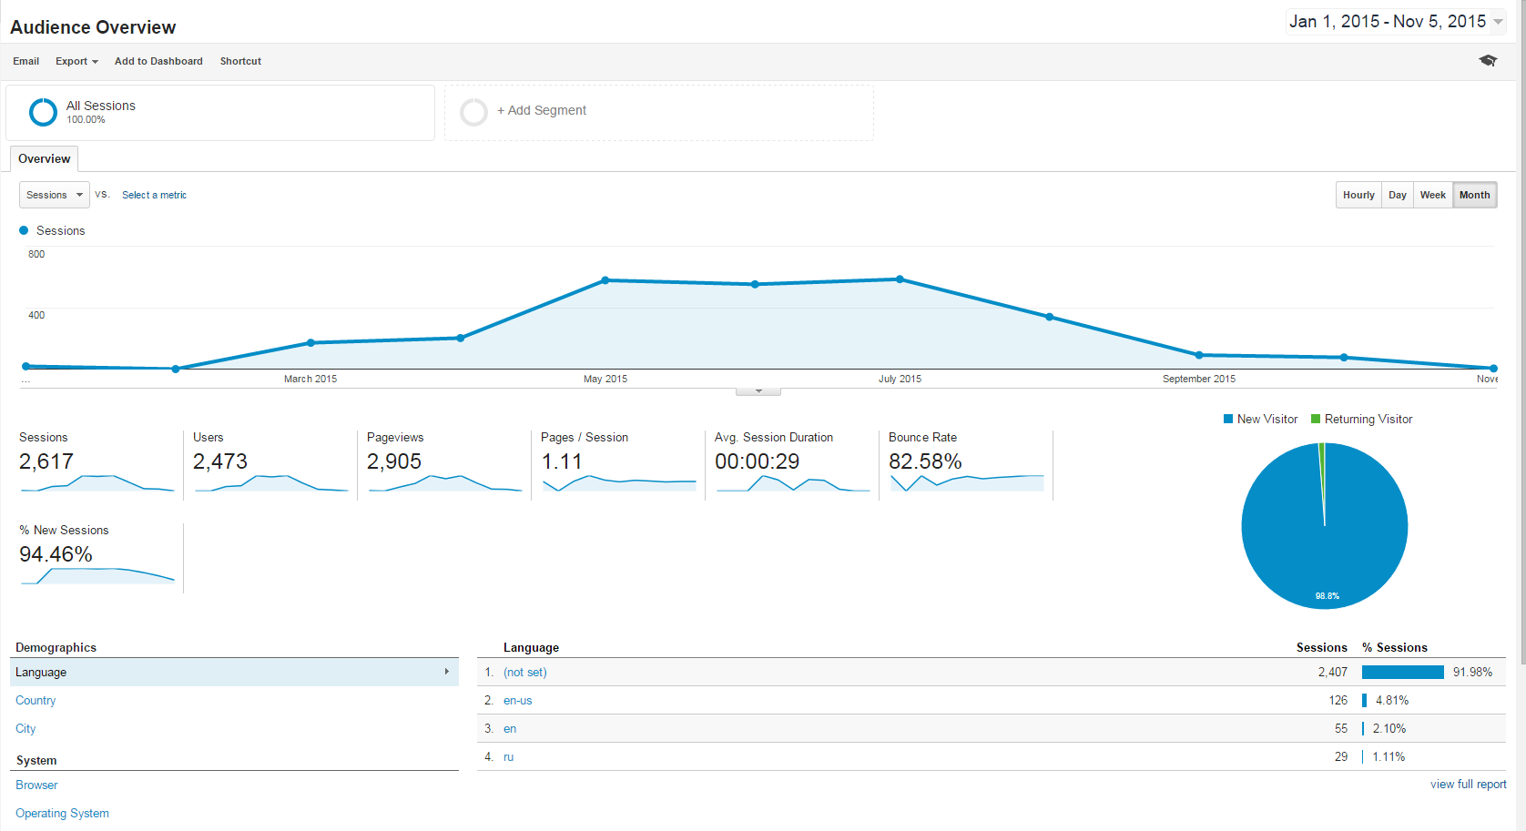Viewport: 1526px width, 831px height.
Task: Click the July 2015 data point on chart
Action: (x=900, y=279)
